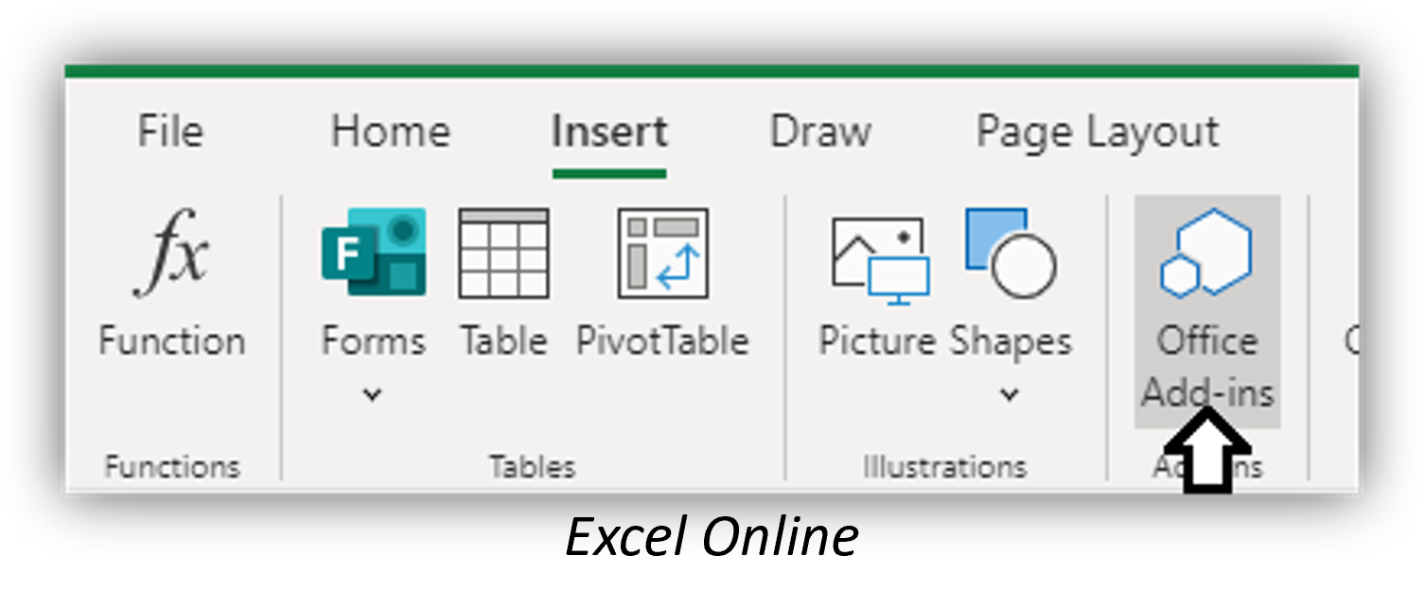
Task: Open the Page Layout tab
Action: pos(1098,132)
